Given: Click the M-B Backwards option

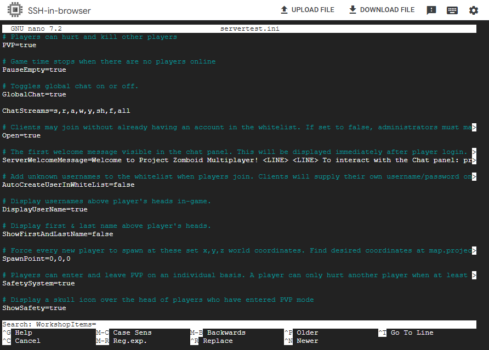Looking at the screenshot, I should 218,332.
